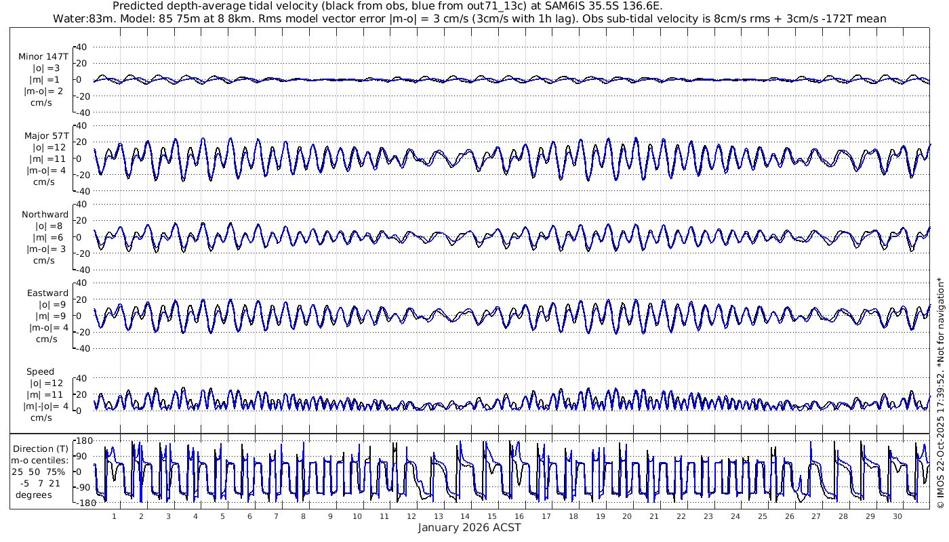
Task: Select the "Minor 147T" panel label
Action: tap(43, 57)
